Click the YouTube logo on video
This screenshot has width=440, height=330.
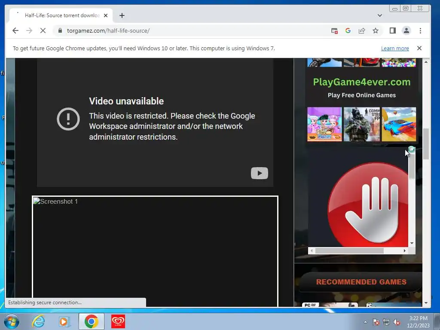pyautogui.click(x=259, y=173)
